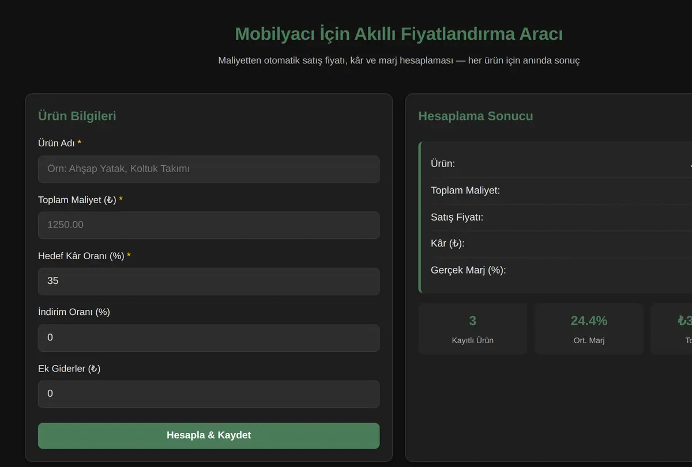Select the Hedef Kâr Oranı field
Screen dimensions: 692x467
[x=209, y=281]
